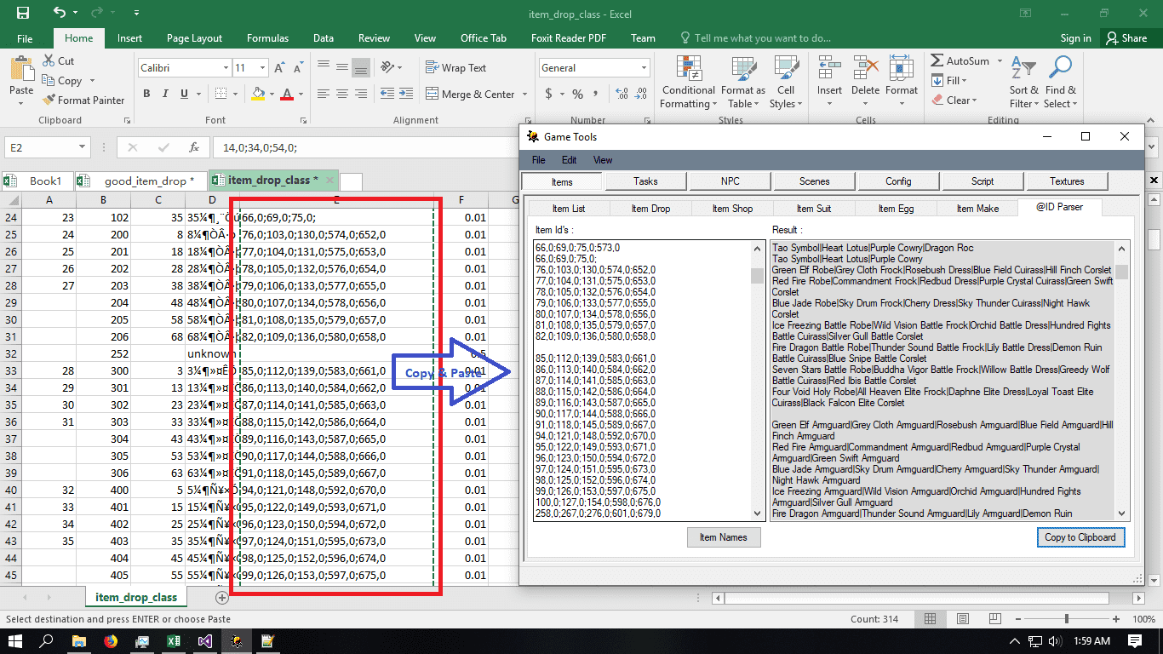
Task: Click the Increase Decimal icon
Action: [620, 95]
